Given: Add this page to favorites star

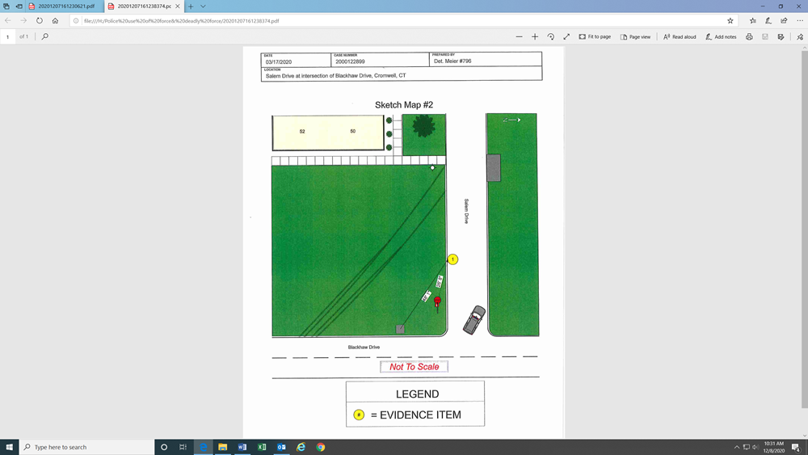Looking at the screenshot, I should [730, 20].
